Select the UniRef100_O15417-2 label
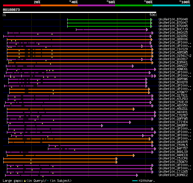This screenshot has height=183, width=193. [175, 56]
